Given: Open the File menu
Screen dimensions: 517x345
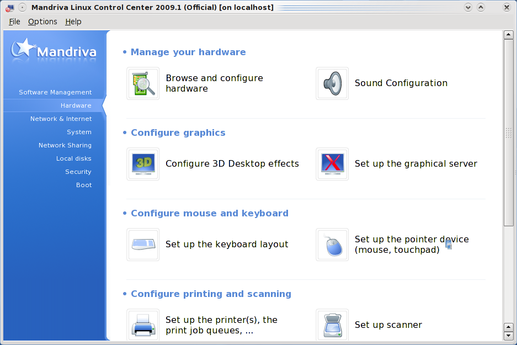Looking at the screenshot, I should tap(14, 22).
